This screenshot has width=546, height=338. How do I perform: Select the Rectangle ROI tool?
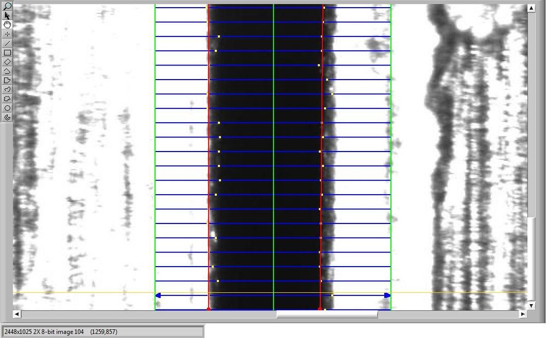(7, 52)
